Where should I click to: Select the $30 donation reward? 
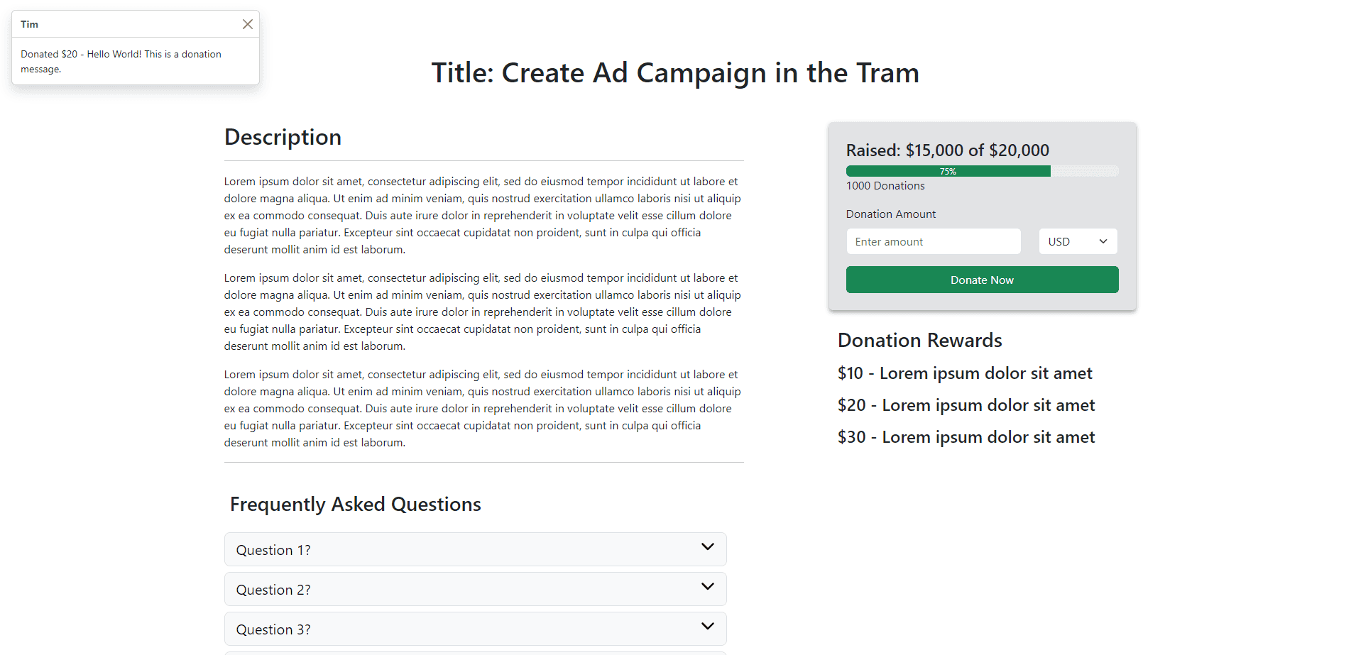point(966,437)
